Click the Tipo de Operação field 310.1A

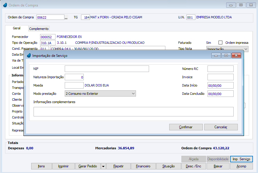pyautogui.click(x=48, y=43)
